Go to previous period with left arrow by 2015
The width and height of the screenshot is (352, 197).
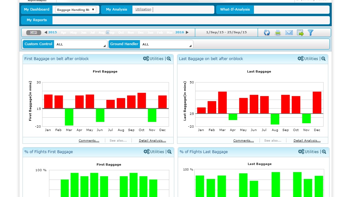[46, 32]
